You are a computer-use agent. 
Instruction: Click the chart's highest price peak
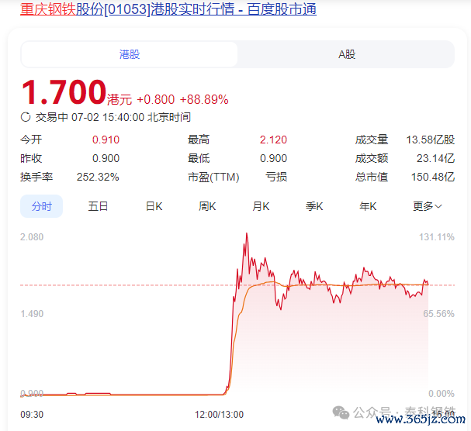[247, 233]
